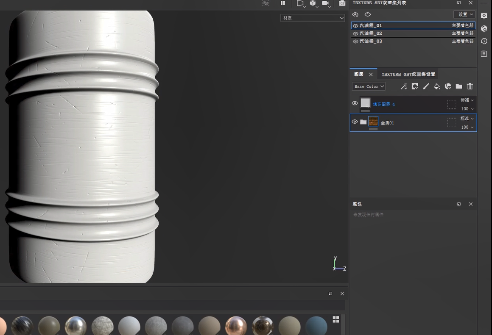Hide the 汽油桶_02 texture set
The width and height of the screenshot is (492, 335).
point(355,33)
